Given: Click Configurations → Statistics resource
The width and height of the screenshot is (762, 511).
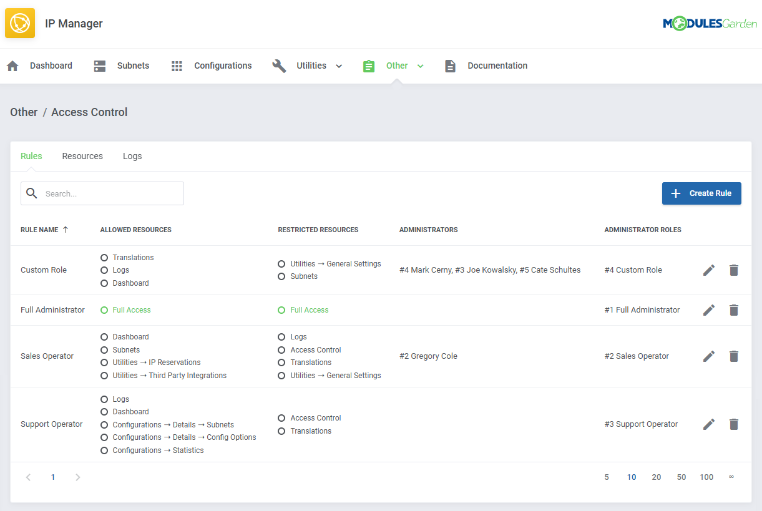Looking at the screenshot, I should pos(158,450).
